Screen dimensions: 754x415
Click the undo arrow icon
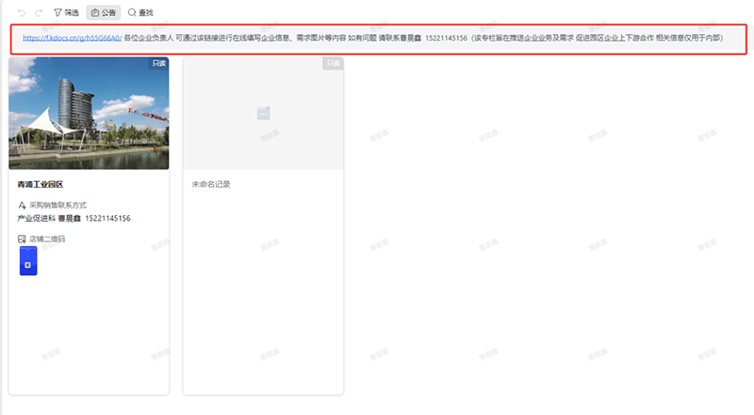22,13
